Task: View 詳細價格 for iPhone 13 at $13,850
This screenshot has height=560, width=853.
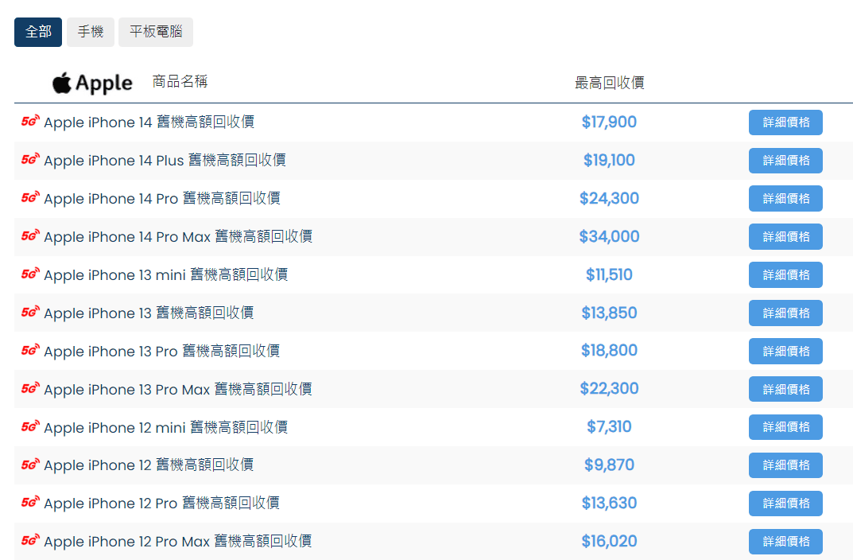Action: 785,313
